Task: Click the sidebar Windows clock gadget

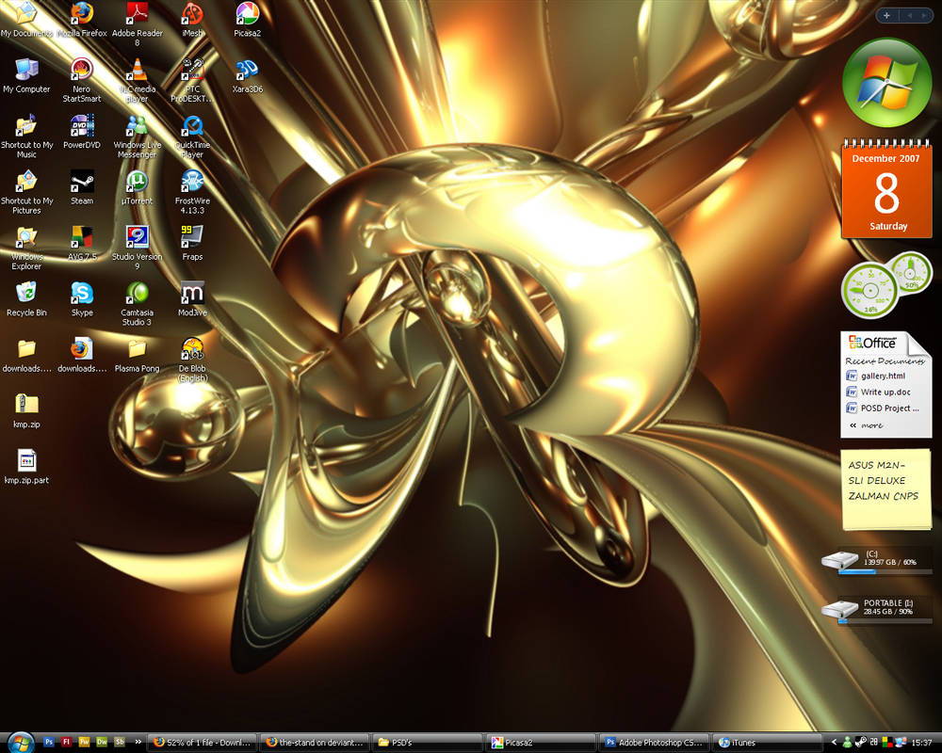Action: click(x=887, y=82)
